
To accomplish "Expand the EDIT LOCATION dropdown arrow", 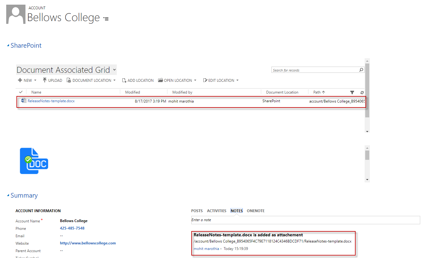I will (x=238, y=80).
